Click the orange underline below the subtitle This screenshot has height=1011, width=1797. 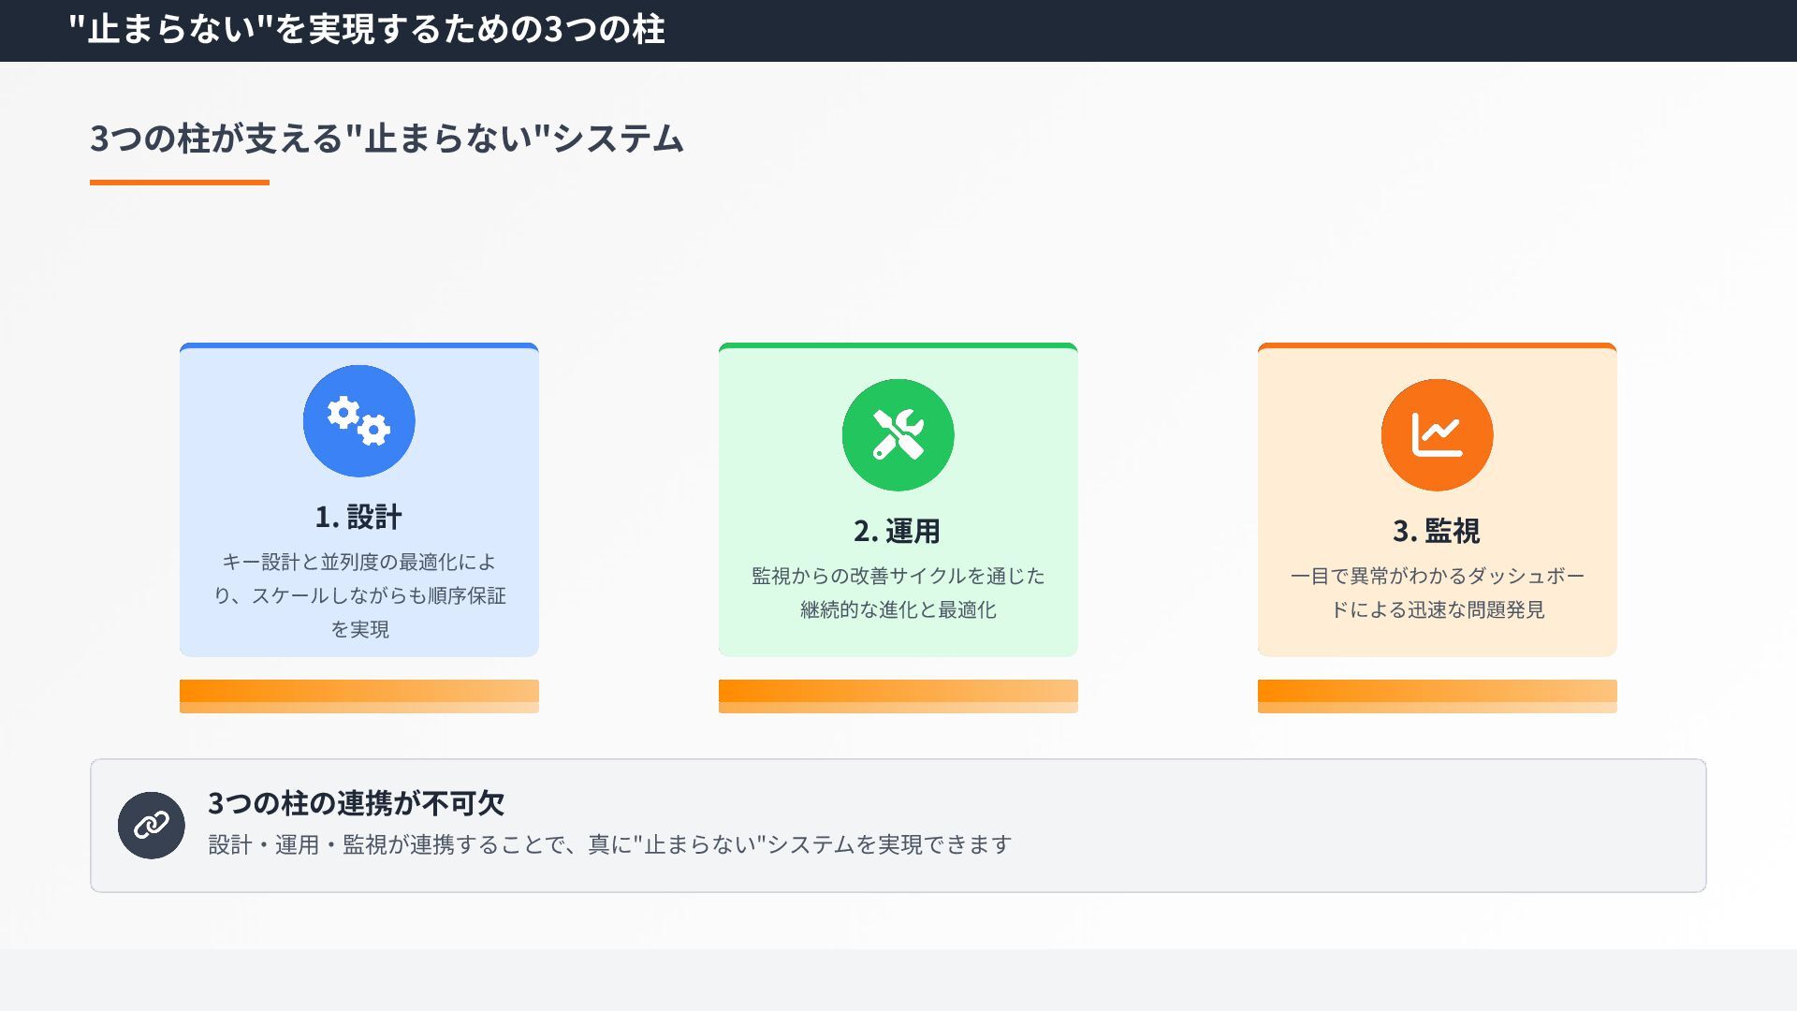pos(179,183)
